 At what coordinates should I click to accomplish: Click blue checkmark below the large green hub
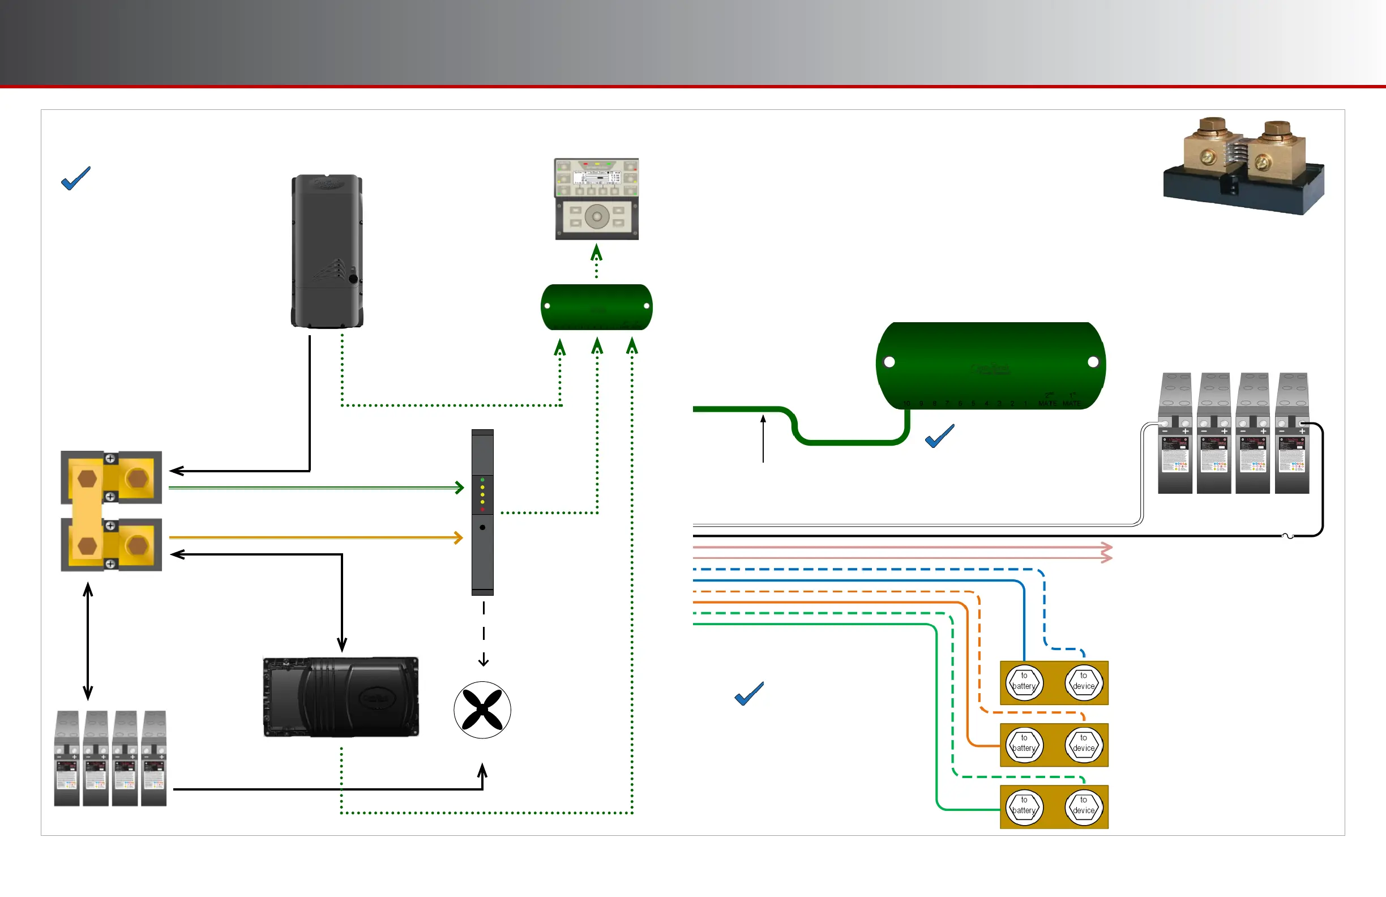(939, 435)
